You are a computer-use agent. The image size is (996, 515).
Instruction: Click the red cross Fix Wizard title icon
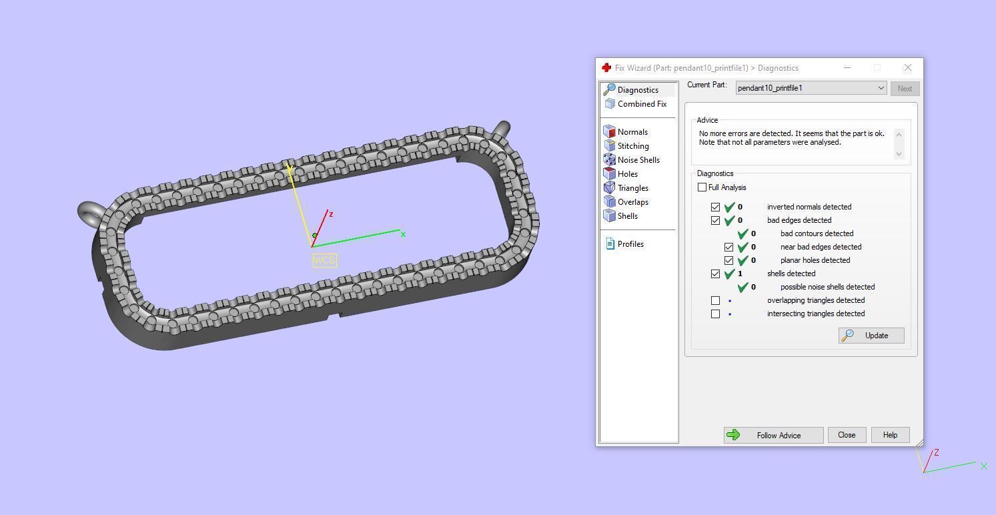606,68
